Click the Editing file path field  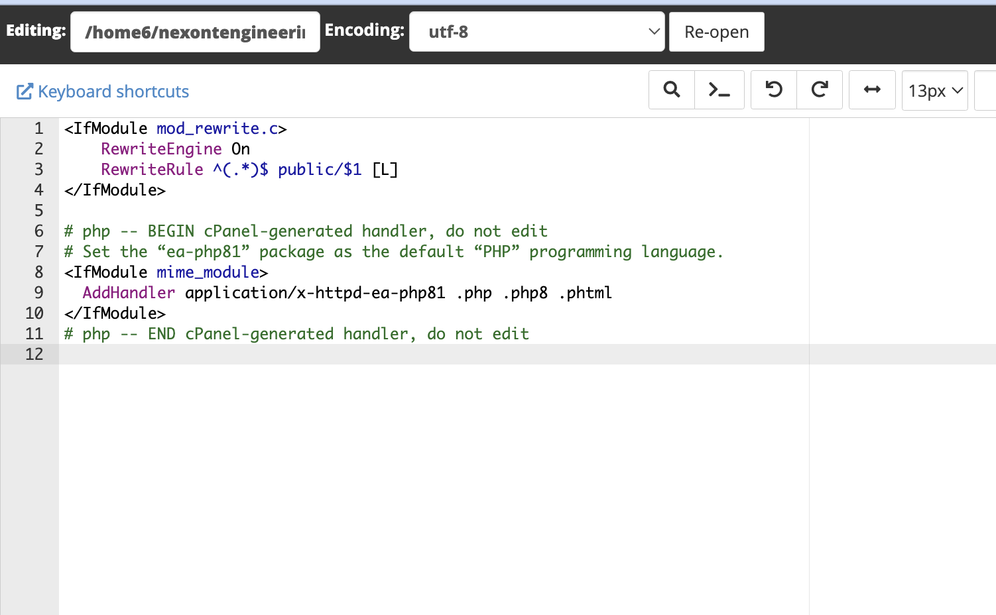(x=195, y=32)
